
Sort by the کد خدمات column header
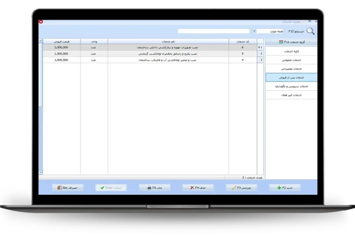(x=243, y=41)
